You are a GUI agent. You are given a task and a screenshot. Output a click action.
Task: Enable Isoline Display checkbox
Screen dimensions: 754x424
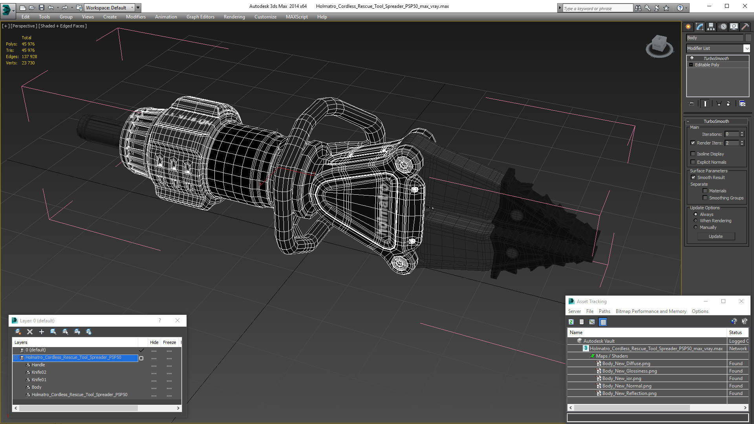point(693,154)
